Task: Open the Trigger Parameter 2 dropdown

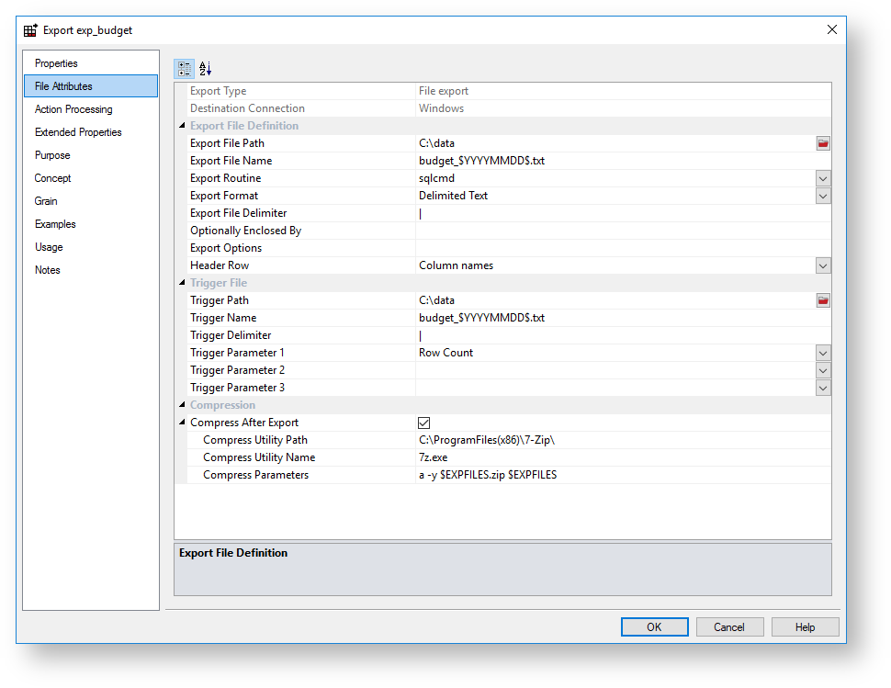Action: pyautogui.click(x=823, y=370)
